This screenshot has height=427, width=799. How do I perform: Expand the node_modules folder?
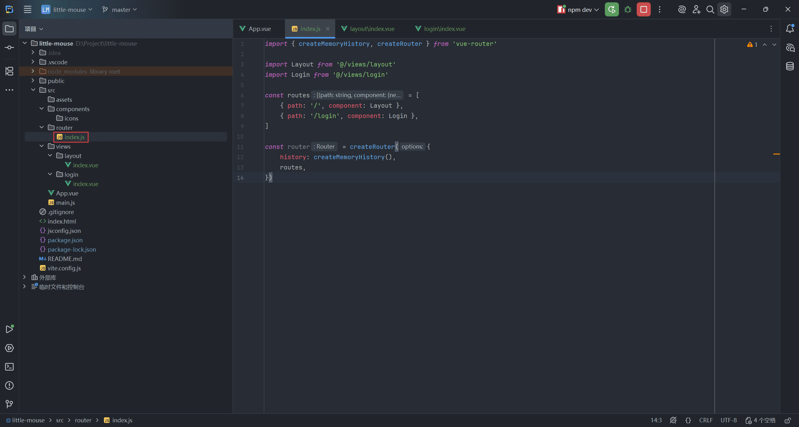(x=33, y=71)
